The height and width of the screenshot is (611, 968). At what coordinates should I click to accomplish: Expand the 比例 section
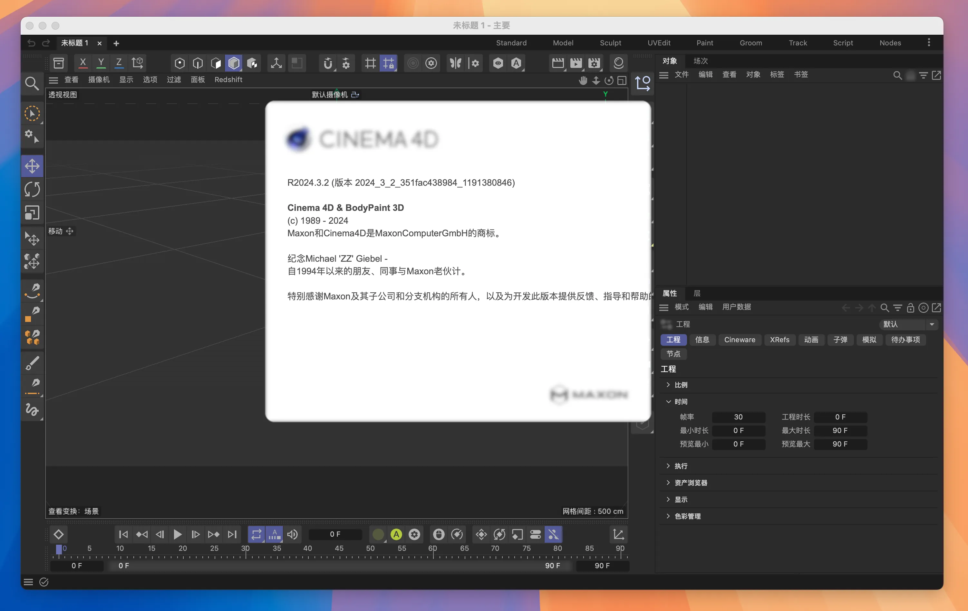(x=668, y=385)
